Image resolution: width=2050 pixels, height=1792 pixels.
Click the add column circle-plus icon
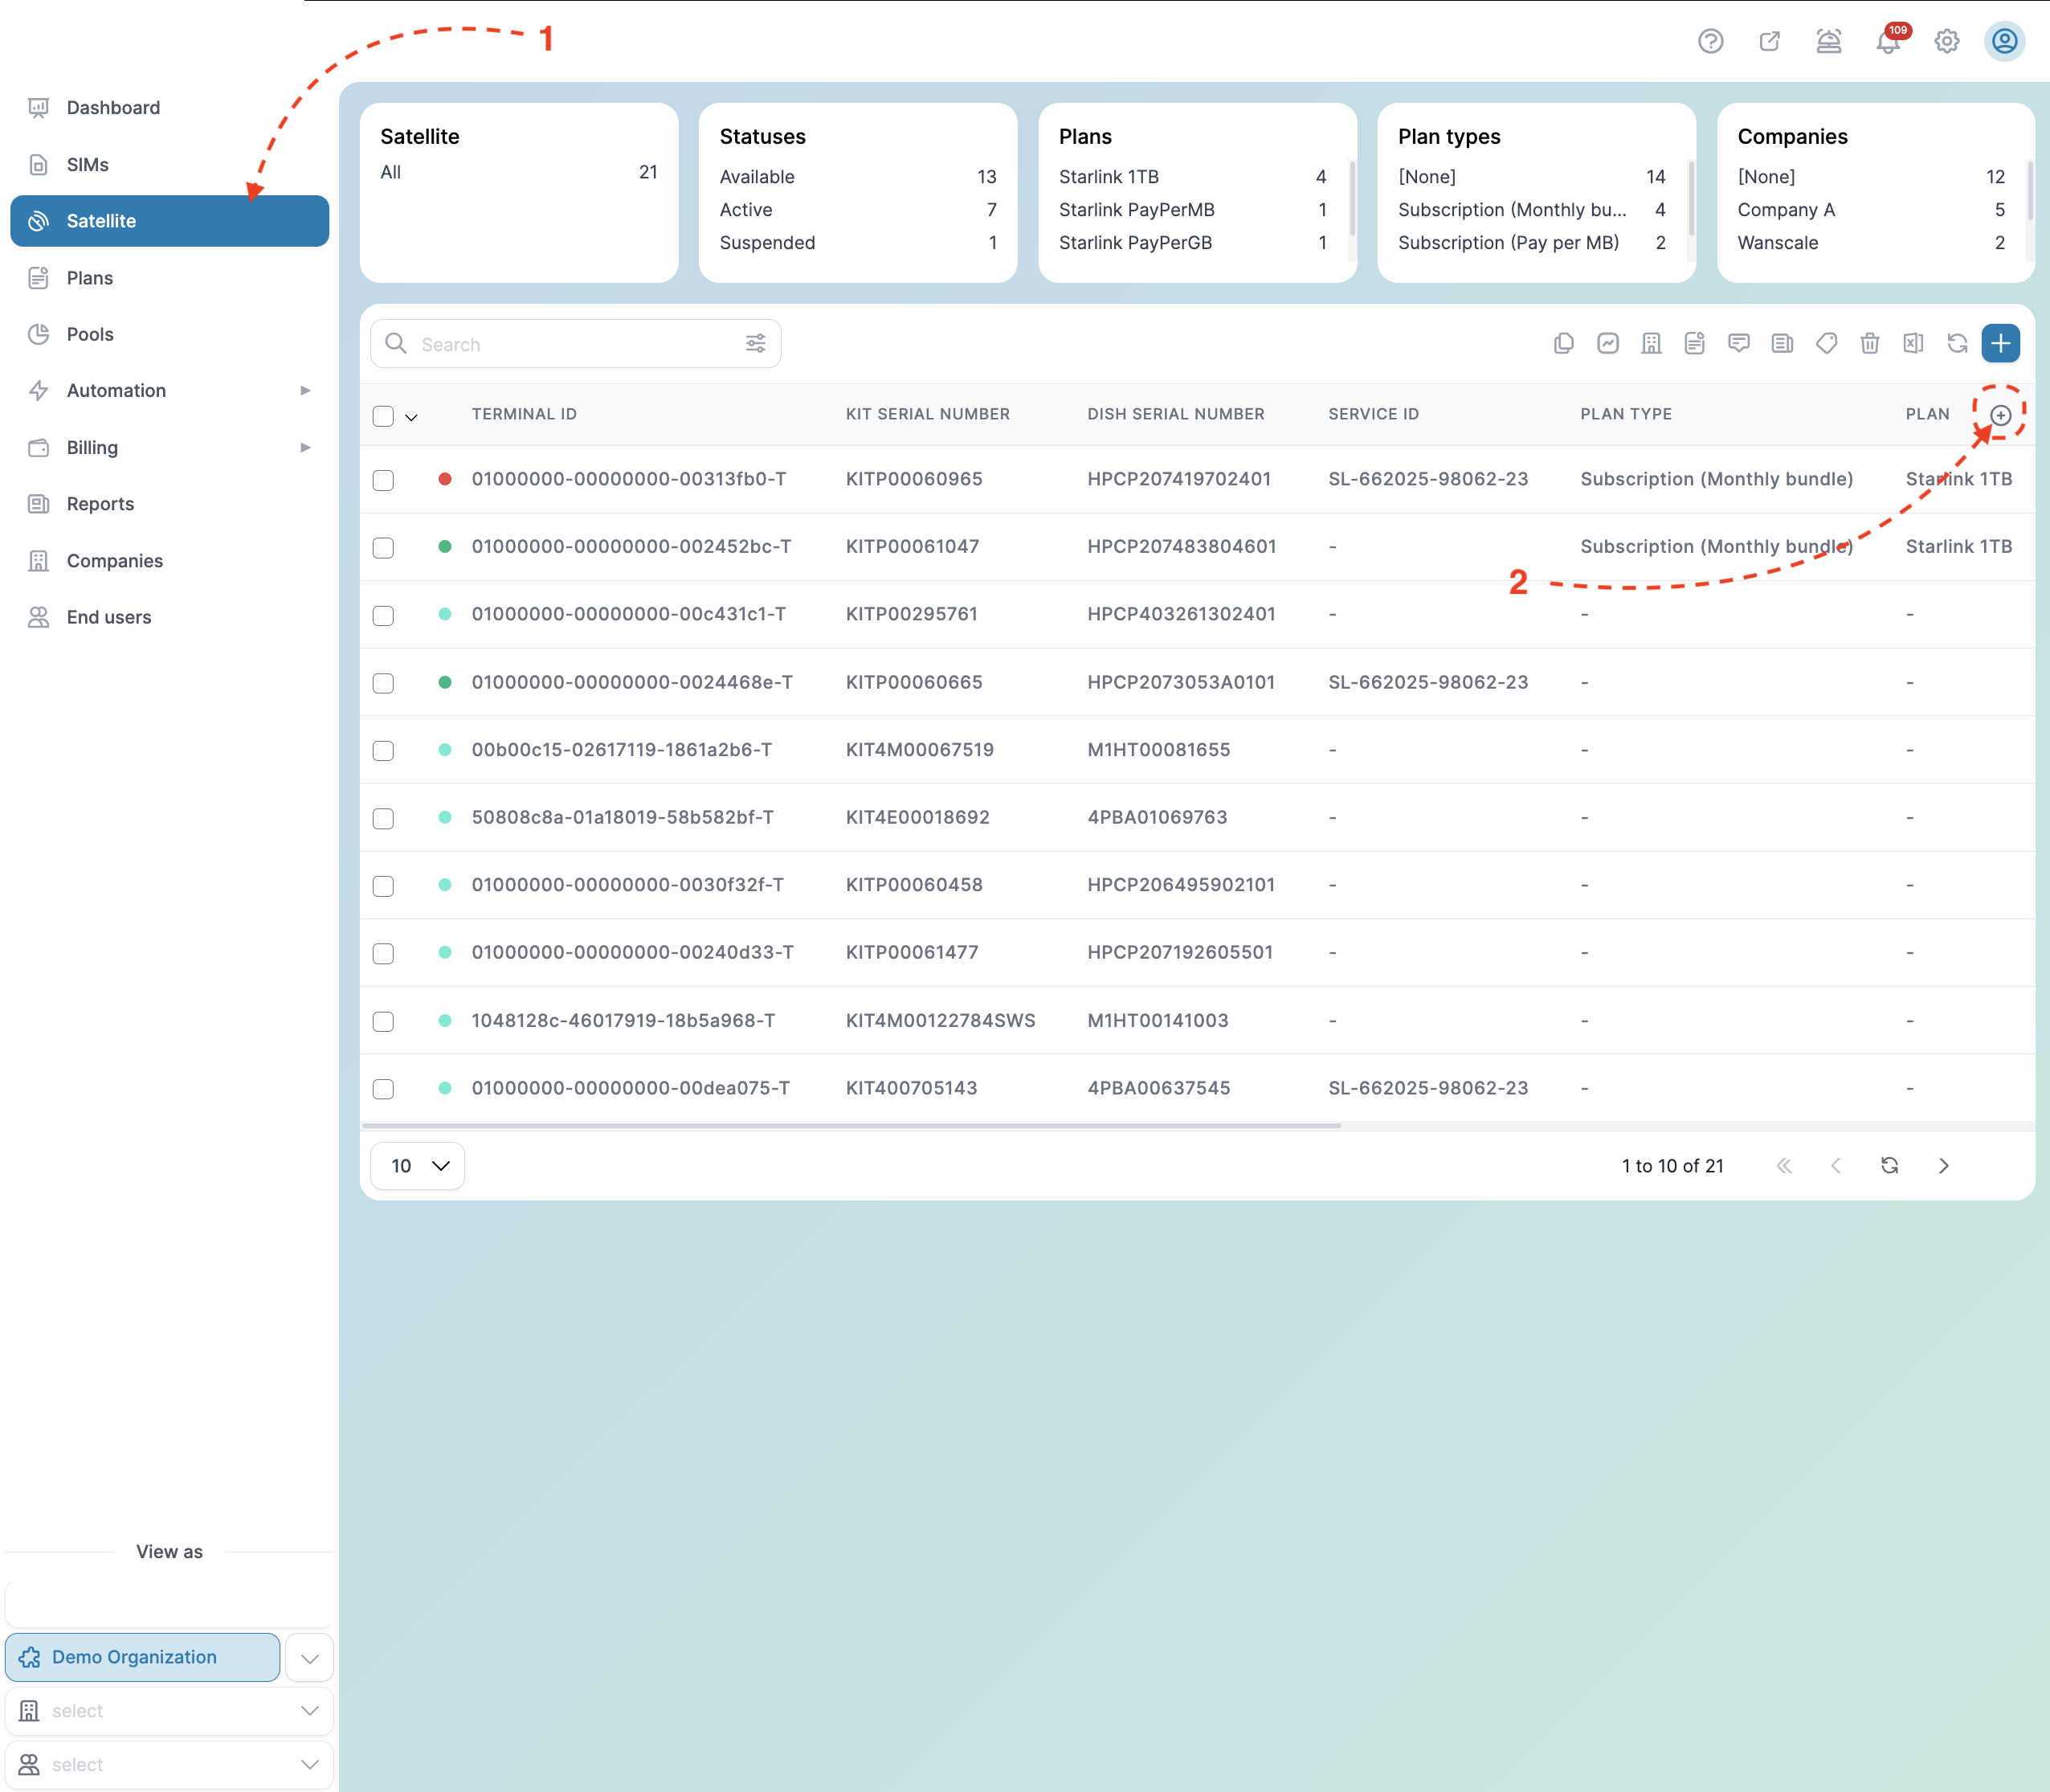point(2000,415)
